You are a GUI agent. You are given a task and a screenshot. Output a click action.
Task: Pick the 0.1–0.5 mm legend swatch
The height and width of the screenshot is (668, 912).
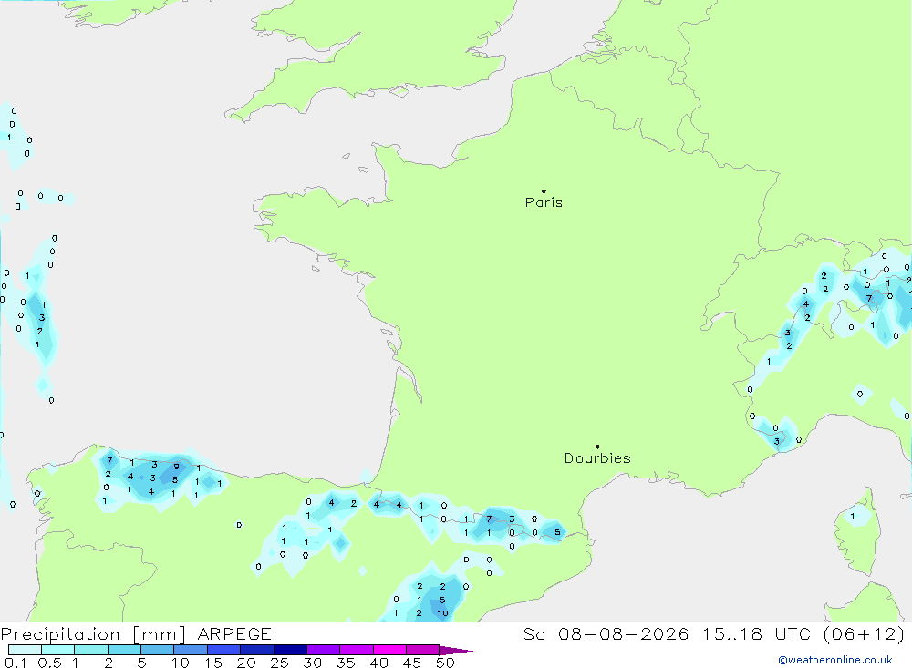(25, 650)
